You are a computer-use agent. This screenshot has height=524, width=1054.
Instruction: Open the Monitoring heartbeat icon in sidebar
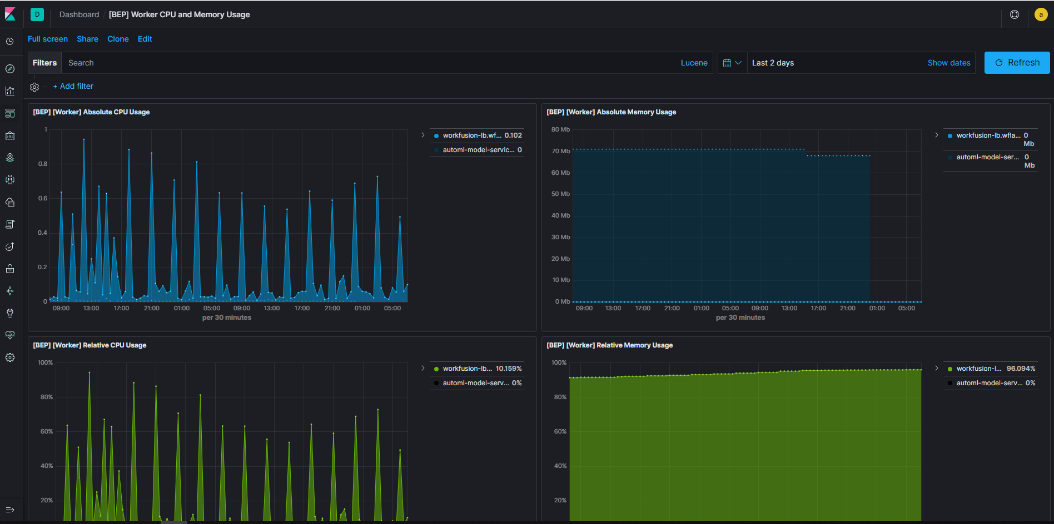(x=10, y=335)
